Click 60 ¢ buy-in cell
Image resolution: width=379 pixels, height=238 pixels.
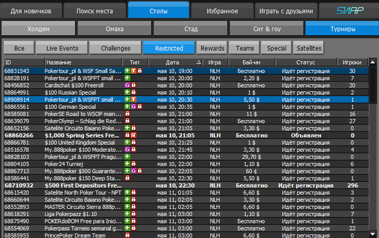tap(251, 171)
